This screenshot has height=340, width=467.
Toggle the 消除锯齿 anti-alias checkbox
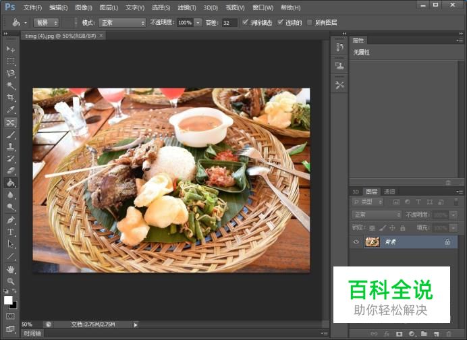pyautogui.click(x=245, y=22)
